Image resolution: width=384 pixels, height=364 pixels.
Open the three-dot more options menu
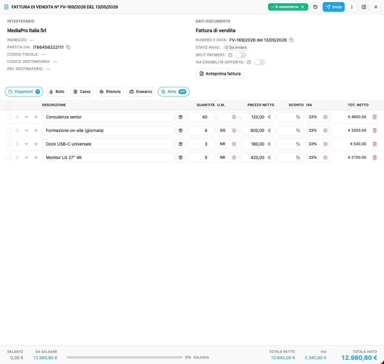point(352,7)
